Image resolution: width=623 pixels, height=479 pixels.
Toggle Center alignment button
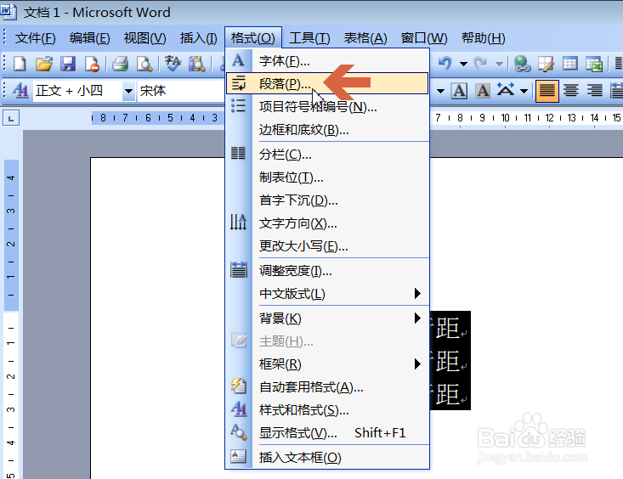coord(571,91)
